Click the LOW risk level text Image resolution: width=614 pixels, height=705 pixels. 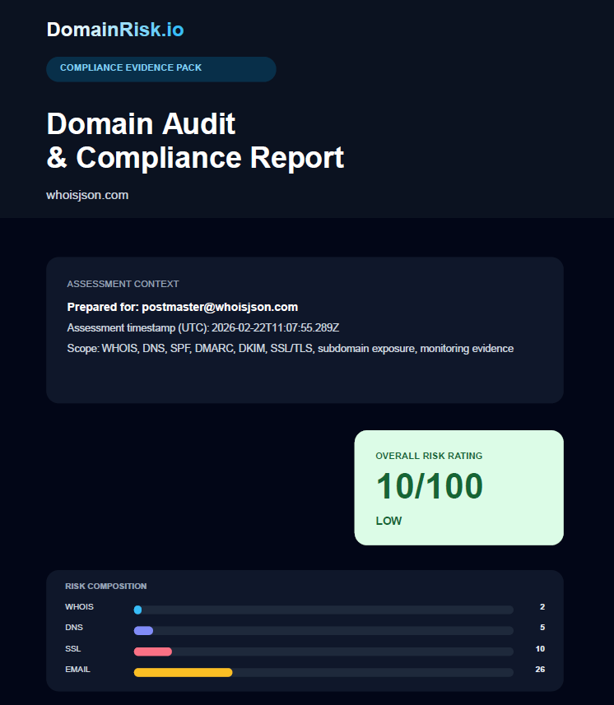(388, 521)
